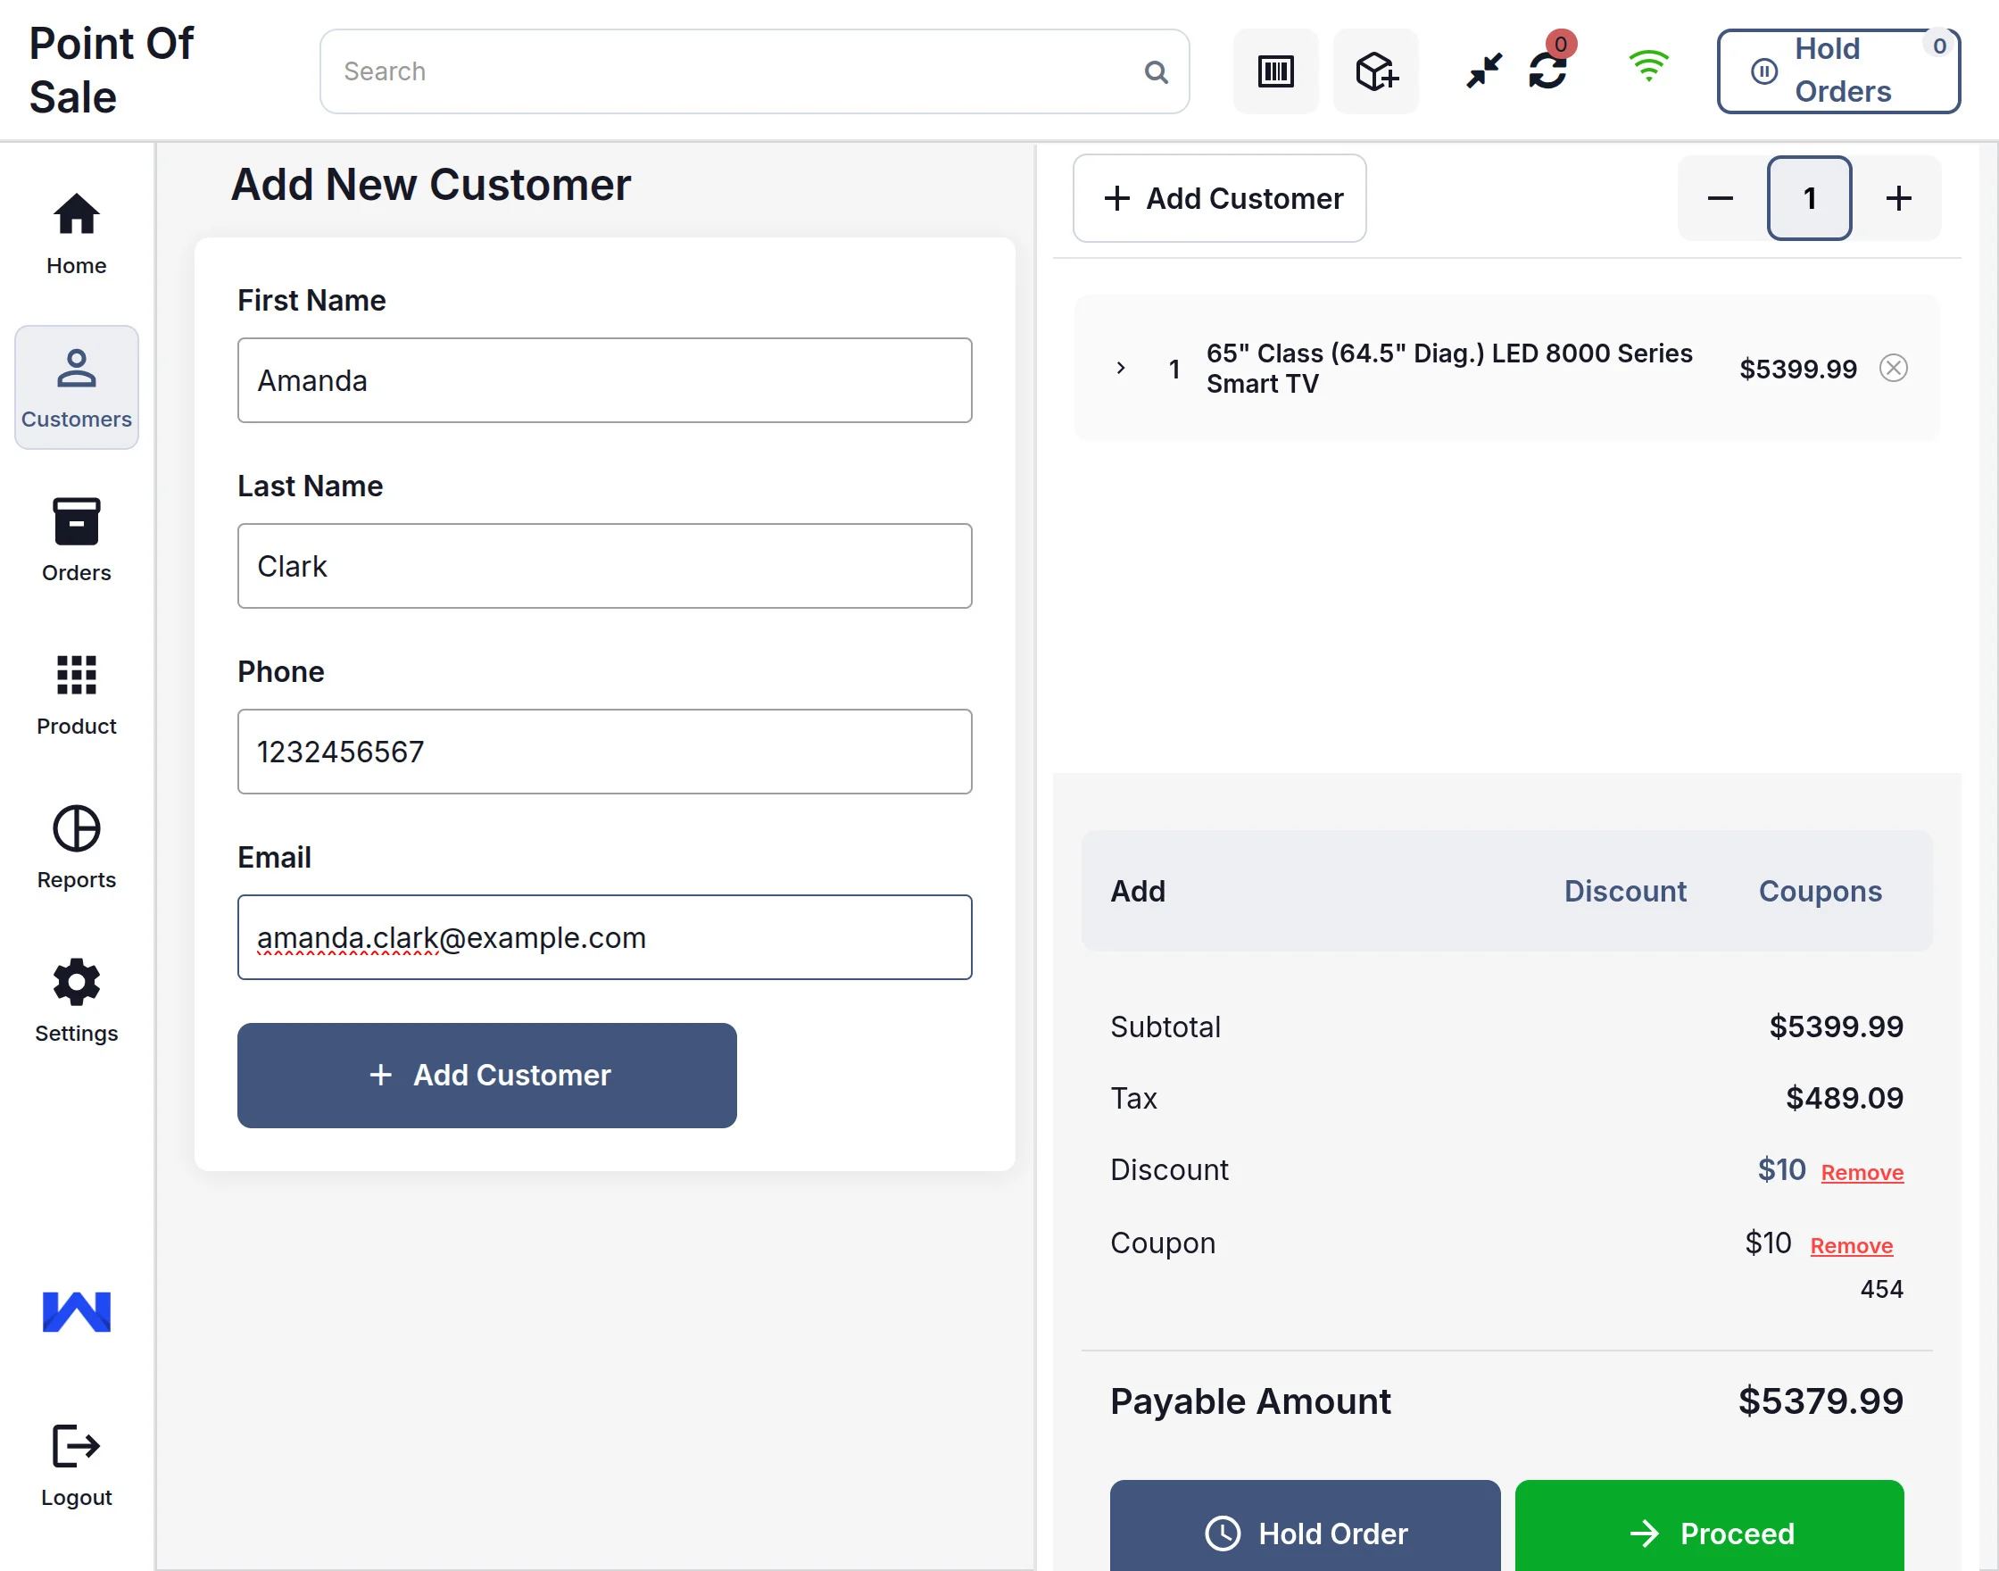Viewport: 1999px width, 1571px height.
Task: Open Hold Orders from the top bar
Action: click(x=1837, y=70)
